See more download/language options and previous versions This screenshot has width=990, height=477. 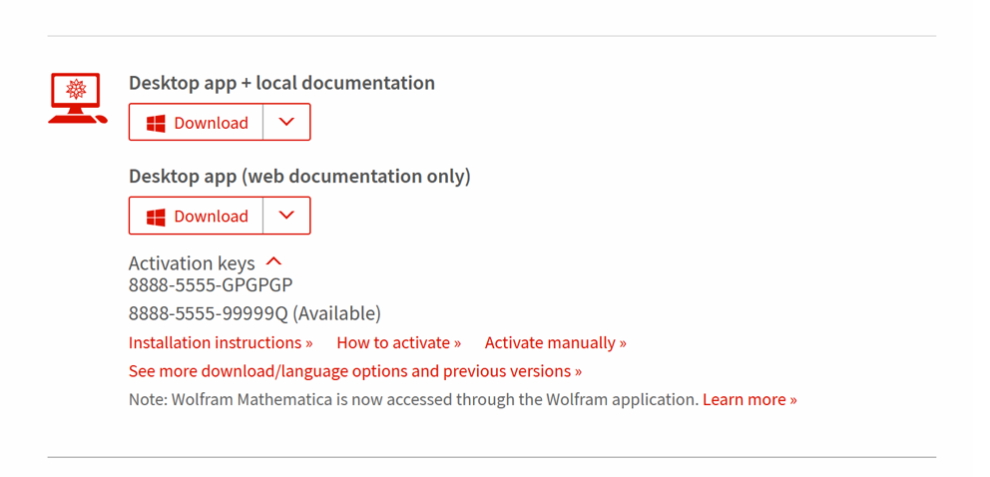(x=355, y=371)
